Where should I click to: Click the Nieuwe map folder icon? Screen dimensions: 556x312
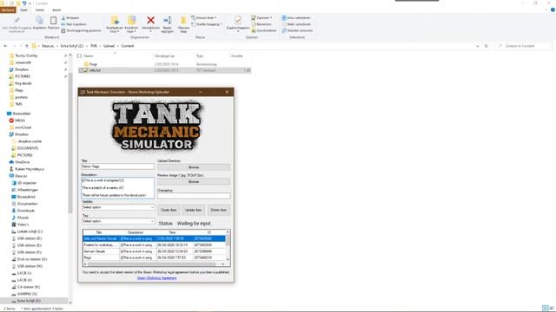coord(183,21)
